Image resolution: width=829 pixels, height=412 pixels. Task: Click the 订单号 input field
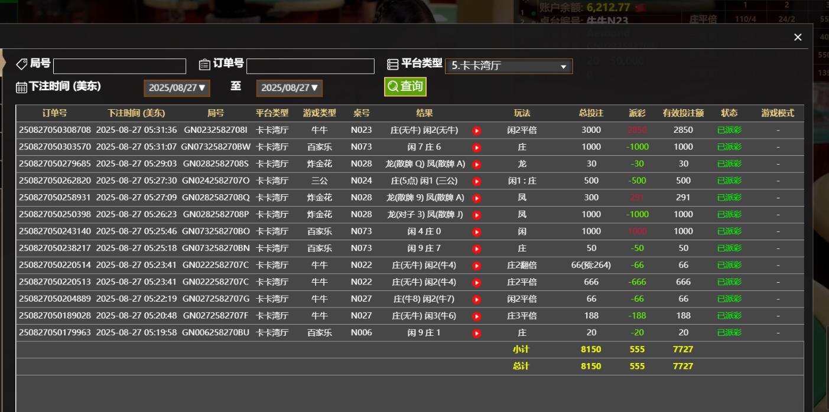coord(310,66)
